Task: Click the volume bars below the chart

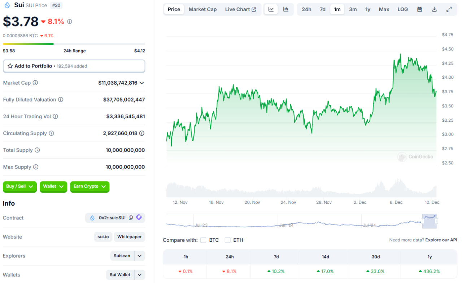Action: (x=301, y=188)
